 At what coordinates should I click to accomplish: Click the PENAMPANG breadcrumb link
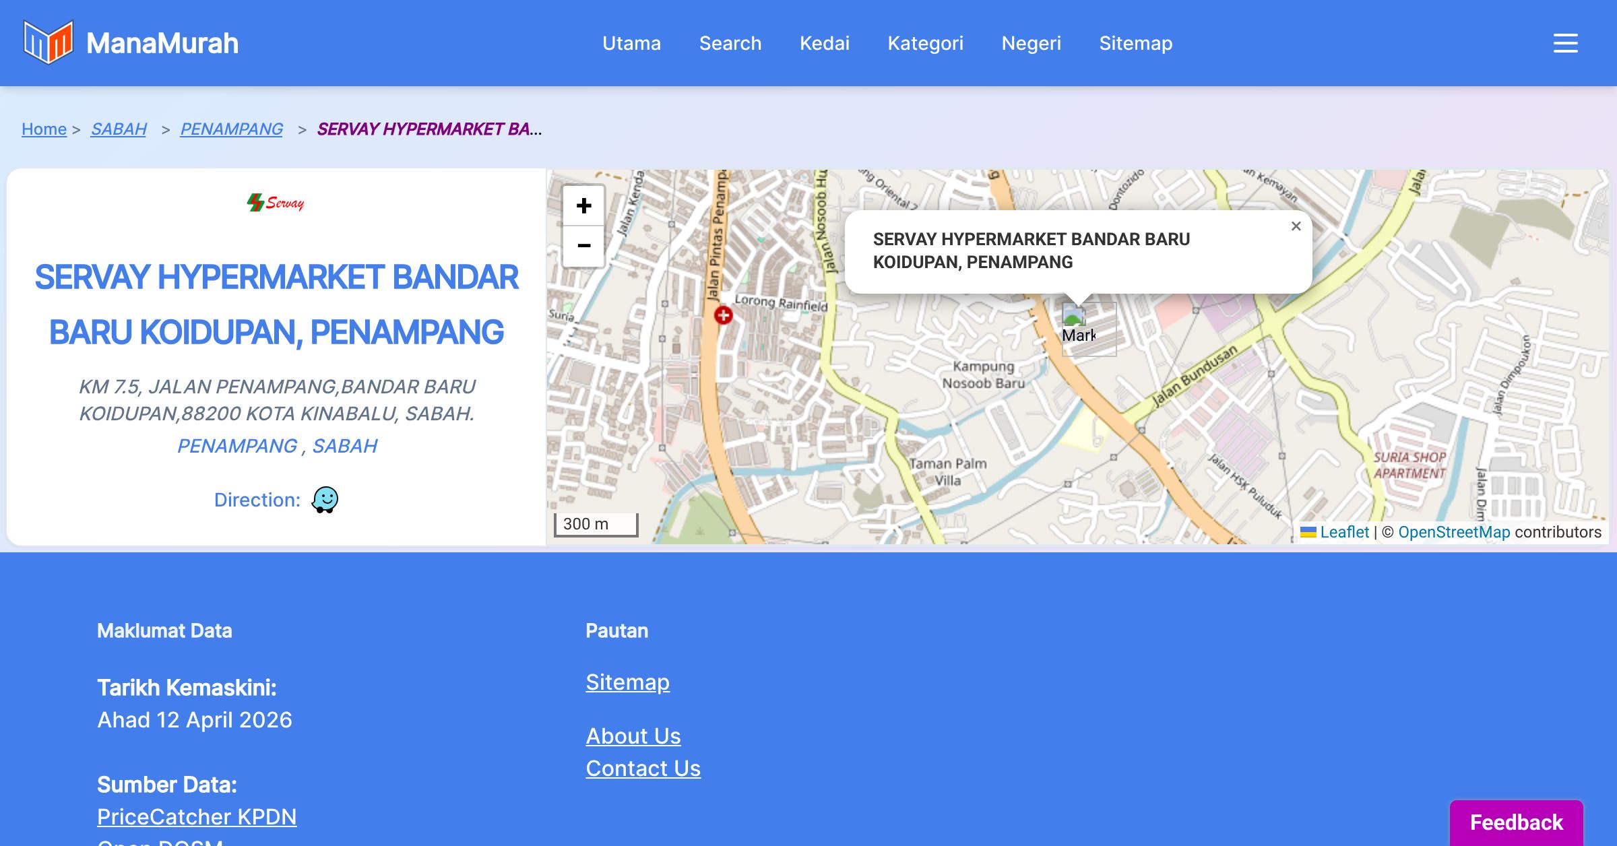click(x=231, y=129)
